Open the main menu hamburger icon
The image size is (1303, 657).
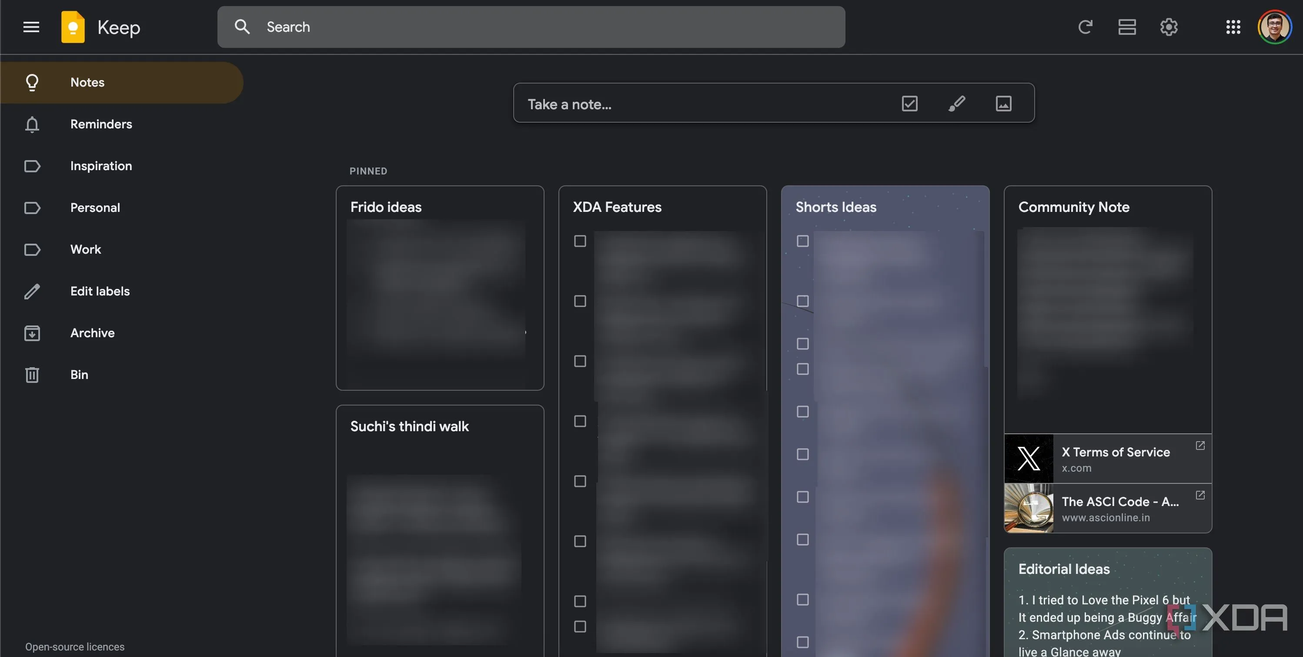[31, 27]
